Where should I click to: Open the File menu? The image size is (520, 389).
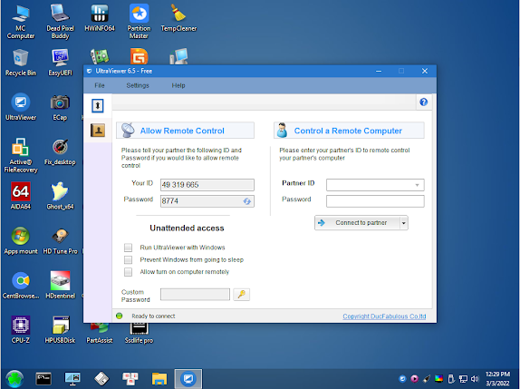pos(100,85)
